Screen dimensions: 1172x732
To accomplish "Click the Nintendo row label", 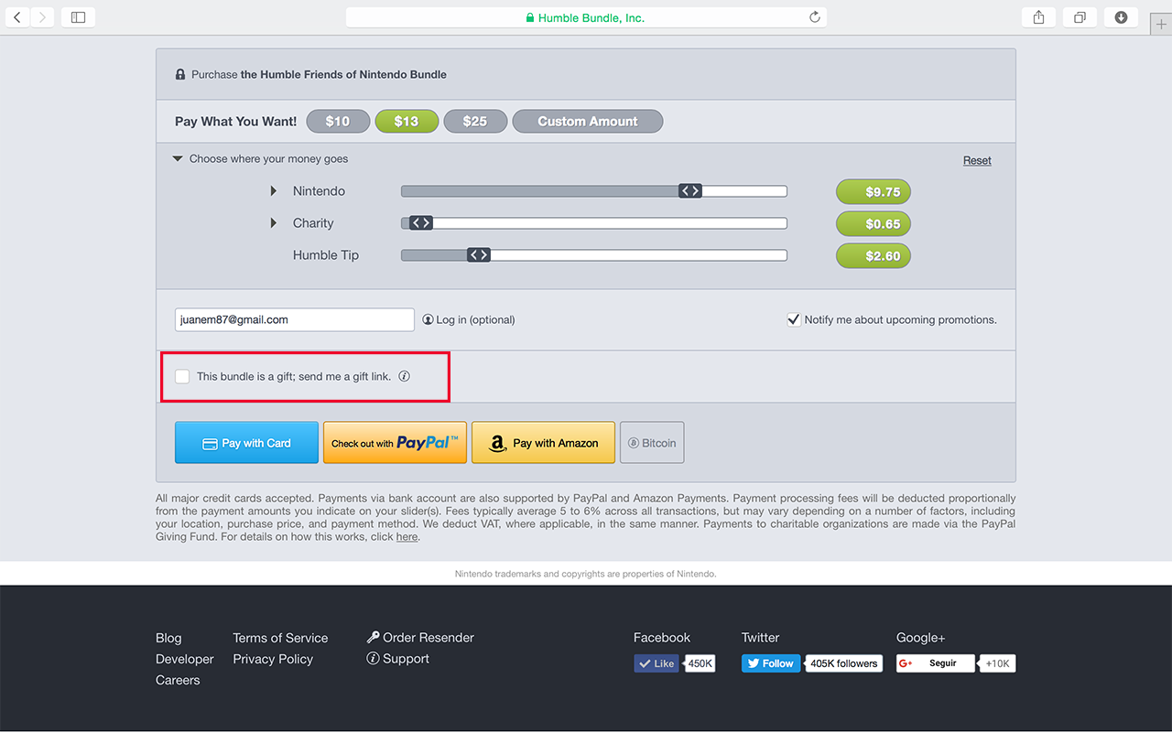I will click(x=319, y=191).
